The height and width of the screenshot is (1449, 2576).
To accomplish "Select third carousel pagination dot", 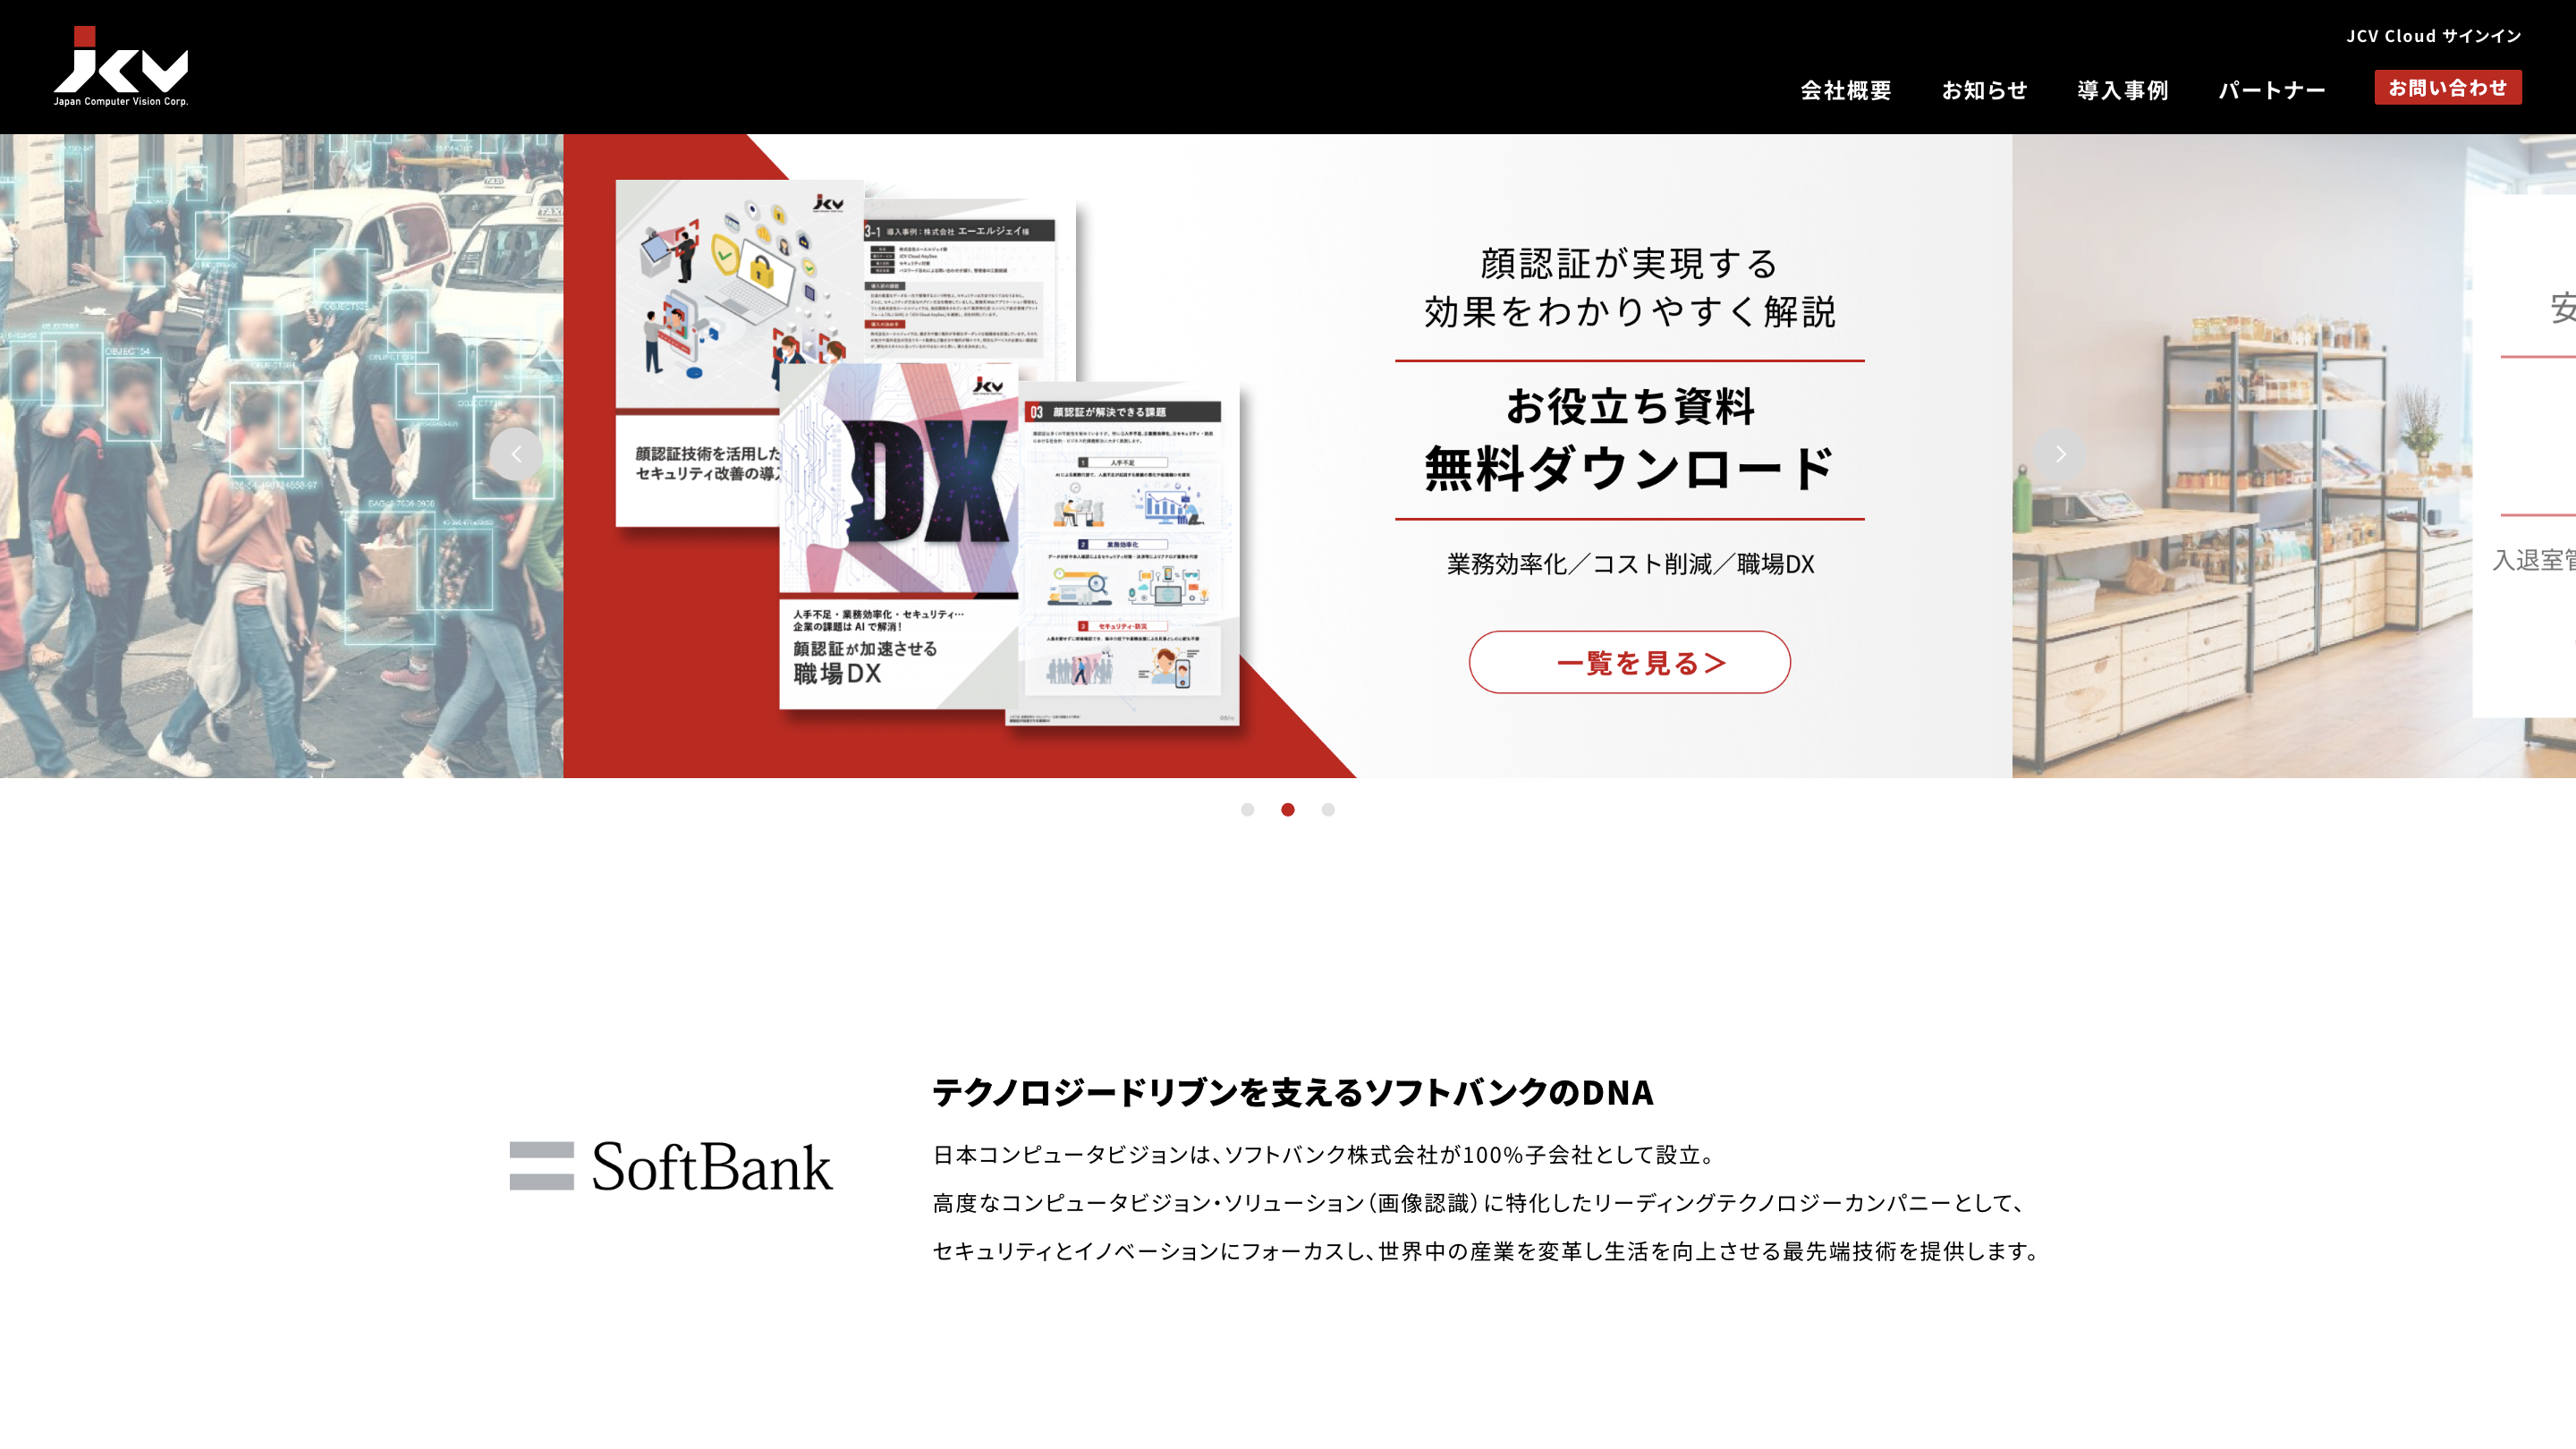I will point(1328,810).
